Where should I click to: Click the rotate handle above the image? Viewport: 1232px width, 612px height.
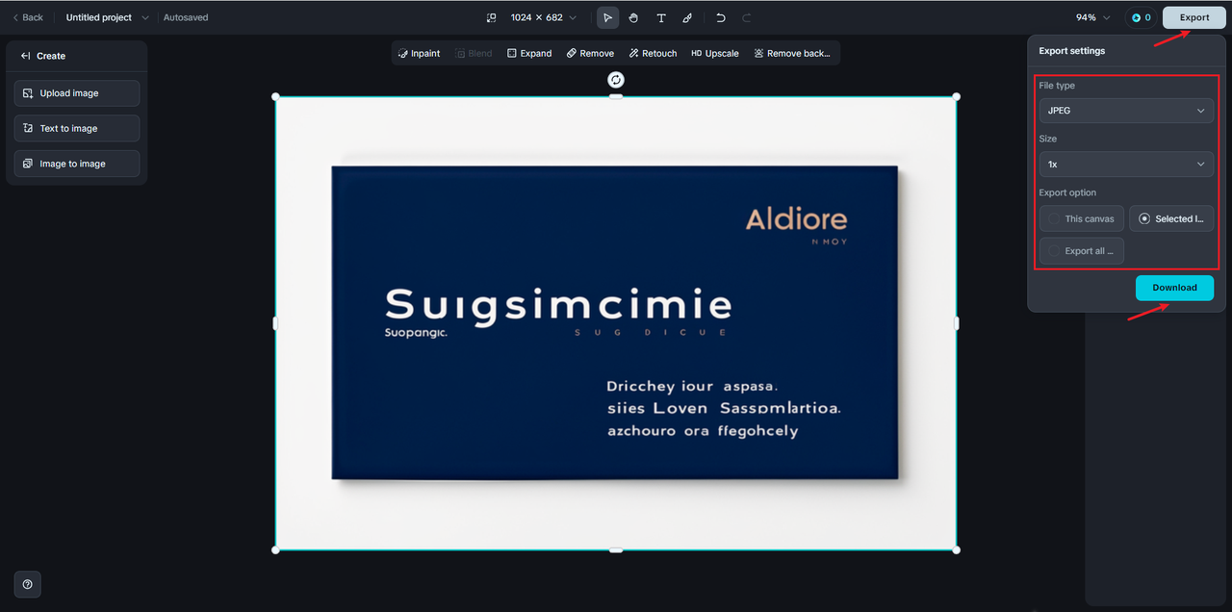(616, 80)
